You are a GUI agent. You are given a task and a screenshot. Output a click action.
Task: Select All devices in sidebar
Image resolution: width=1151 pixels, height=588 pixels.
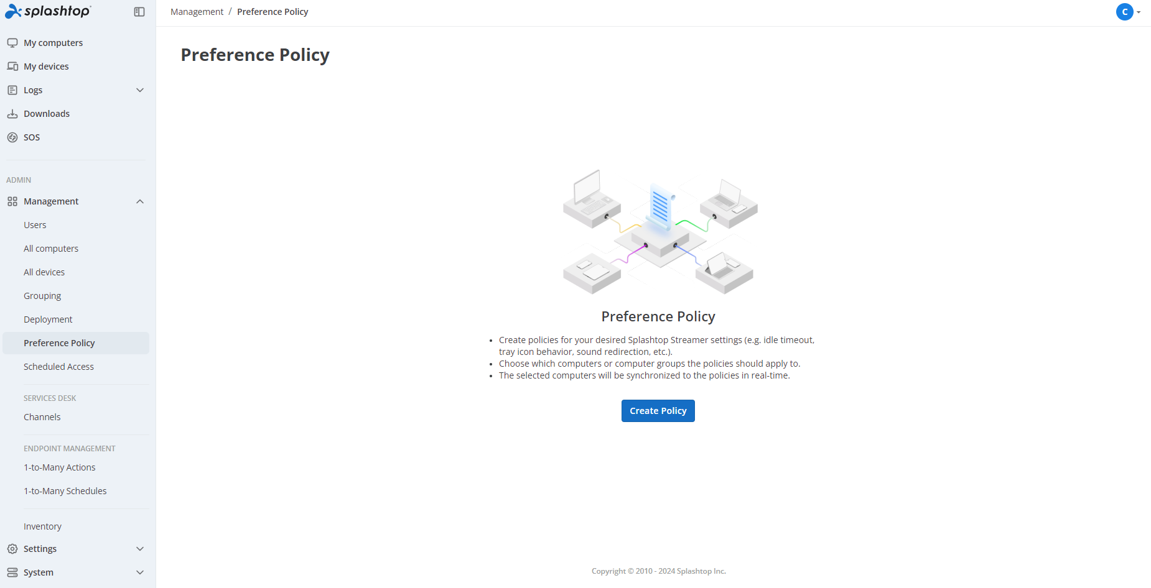[x=44, y=272]
